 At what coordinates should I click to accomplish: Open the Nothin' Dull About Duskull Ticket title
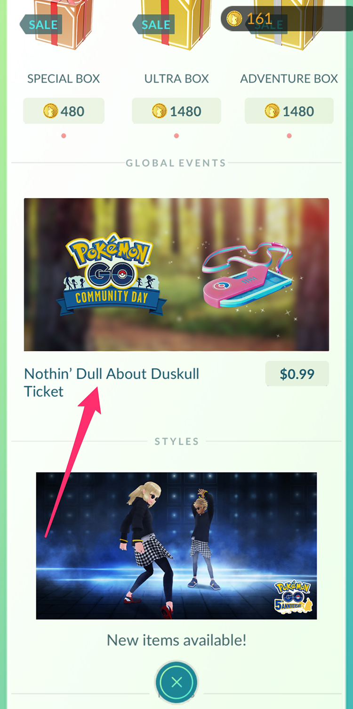112,382
